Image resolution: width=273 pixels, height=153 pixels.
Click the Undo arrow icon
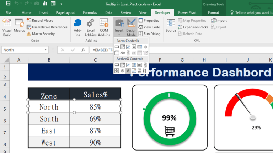[x=17, y=3]
